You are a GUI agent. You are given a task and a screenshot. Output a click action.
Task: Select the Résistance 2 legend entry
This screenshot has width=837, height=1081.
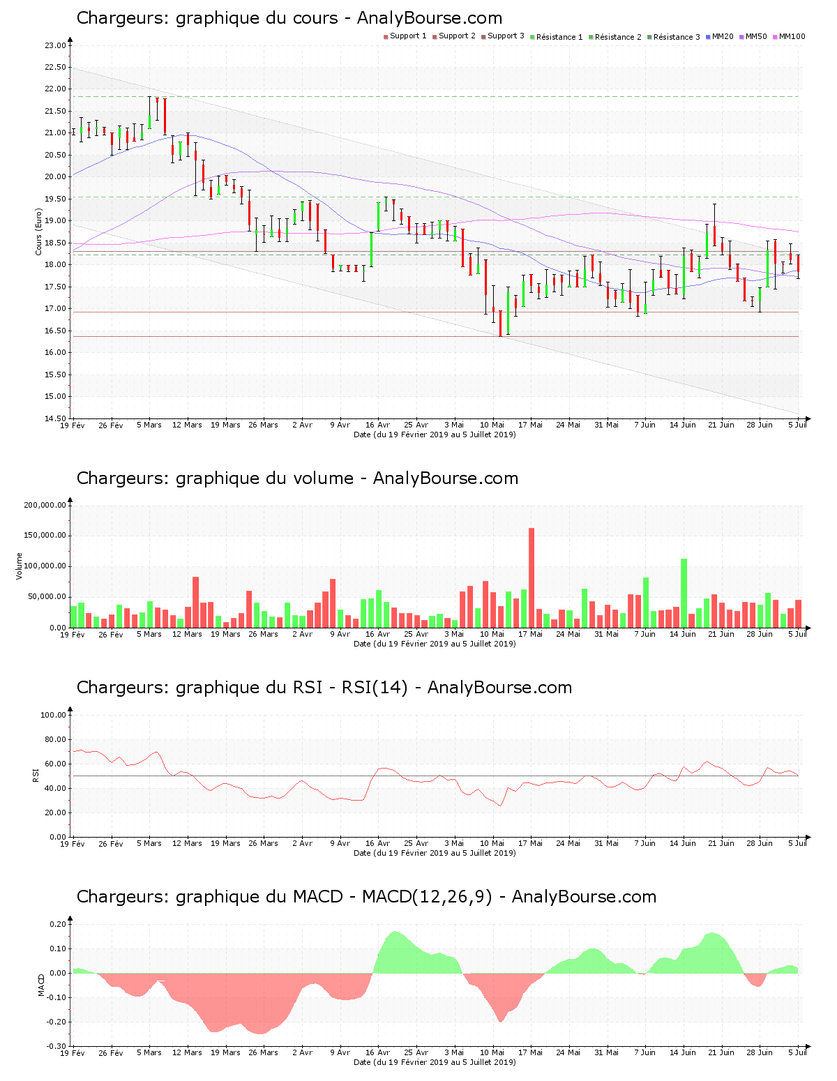[615, 36]
